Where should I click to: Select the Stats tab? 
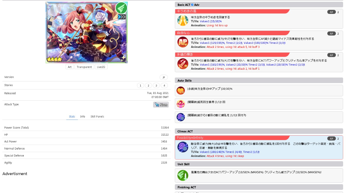click(x=72, y=117)
